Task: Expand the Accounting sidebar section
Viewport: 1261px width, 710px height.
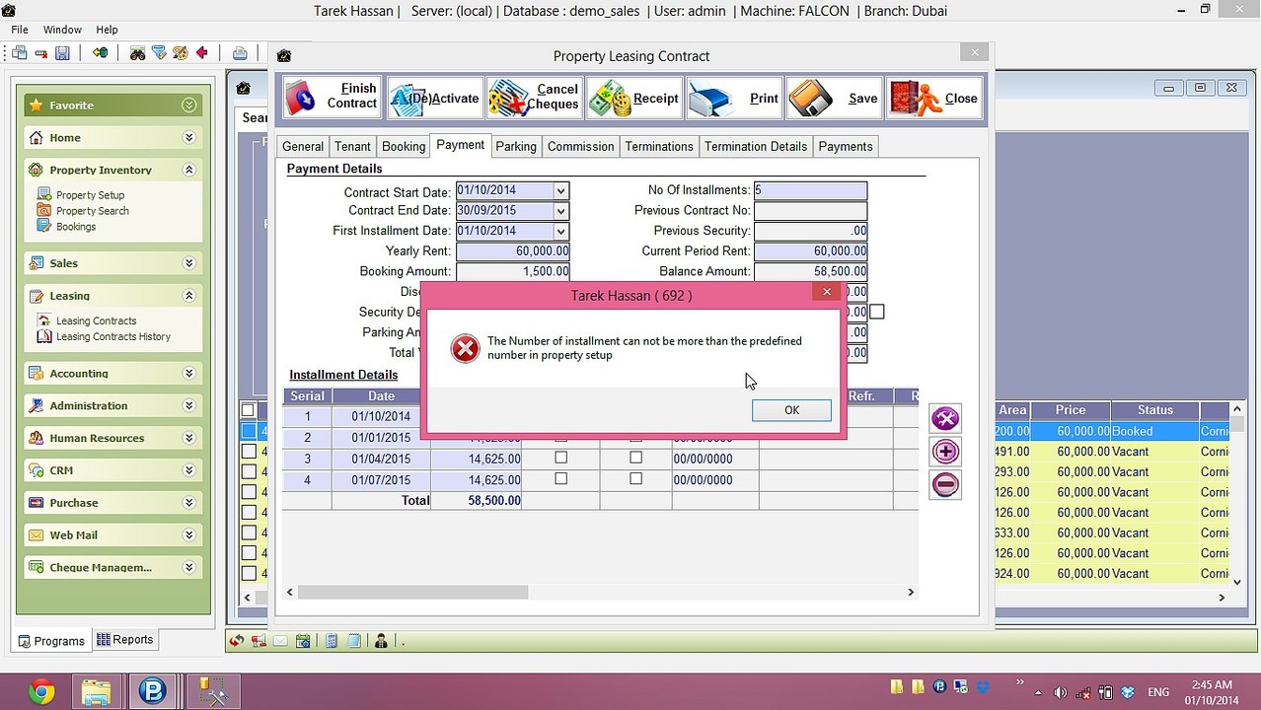Action: click(188, 374)
